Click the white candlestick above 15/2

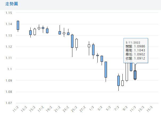point(35,32)
